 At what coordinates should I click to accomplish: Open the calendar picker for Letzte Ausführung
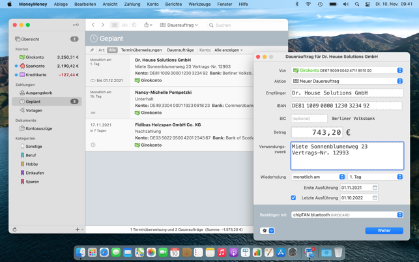pos(375,198)
